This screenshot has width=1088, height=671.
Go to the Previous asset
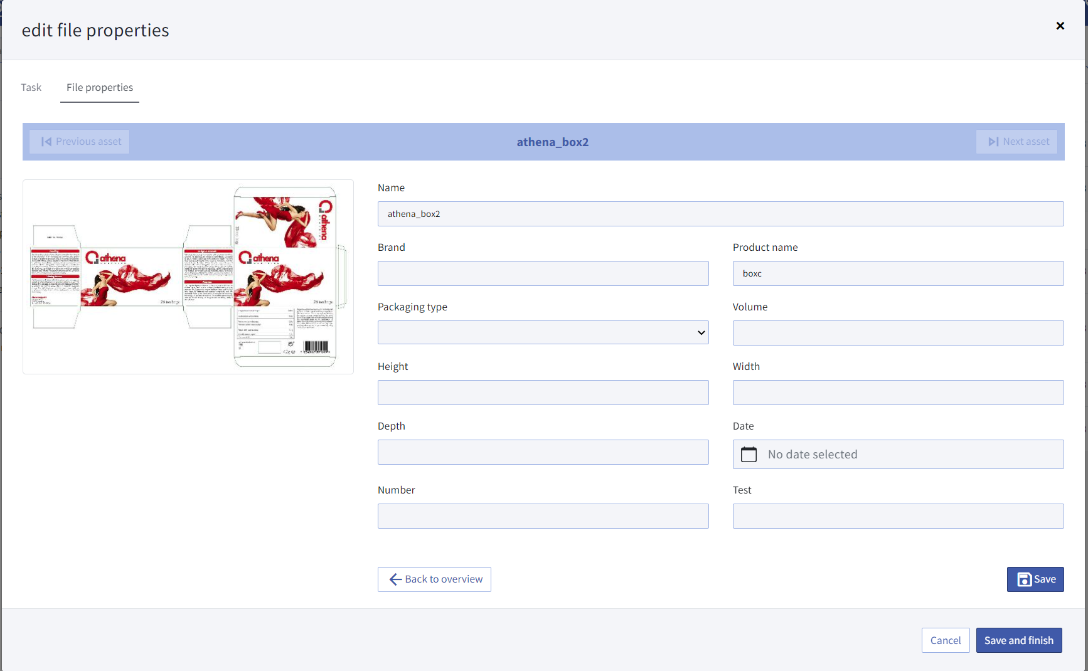click(80, 142)
